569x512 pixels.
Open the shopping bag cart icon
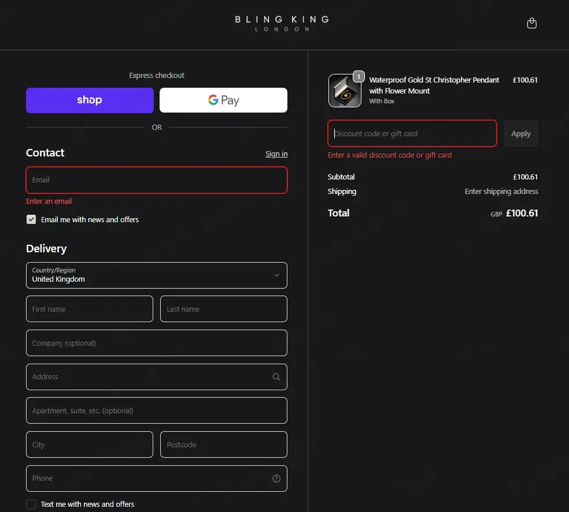pos(531,23)
